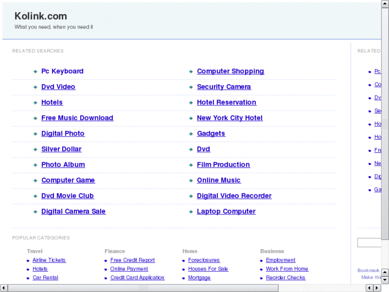Click the vertical scrollbar up arrow

point(385,4)
